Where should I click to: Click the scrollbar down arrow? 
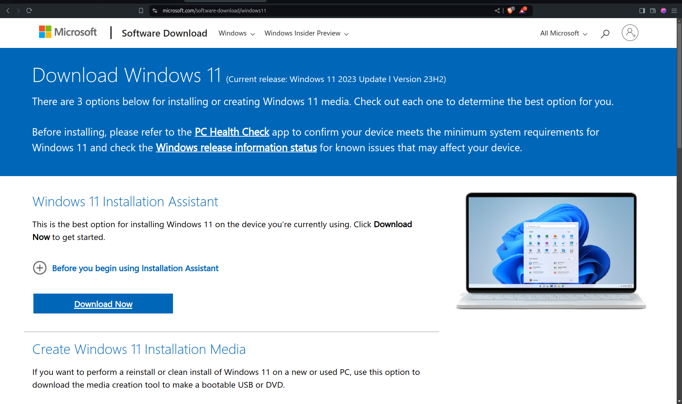[x=679, y=401]
